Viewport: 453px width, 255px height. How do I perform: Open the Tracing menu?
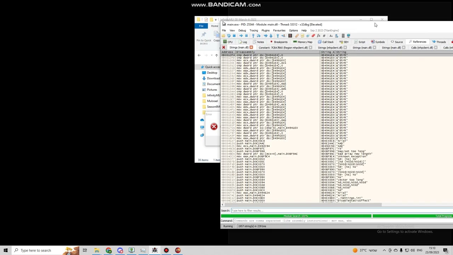254,30
